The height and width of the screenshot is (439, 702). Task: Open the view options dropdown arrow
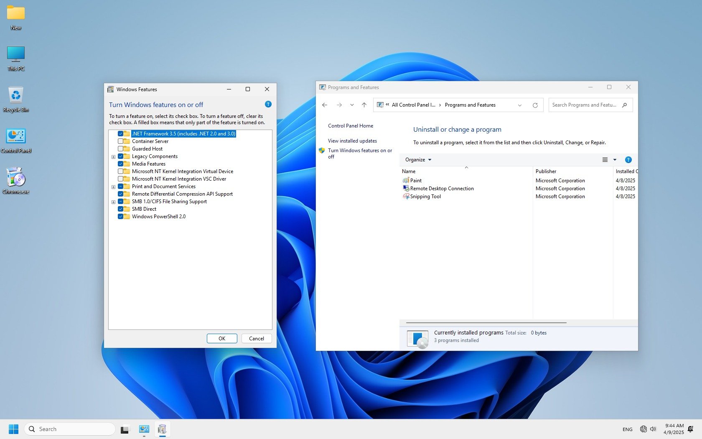pyautogui.click(x=615, y=160)
